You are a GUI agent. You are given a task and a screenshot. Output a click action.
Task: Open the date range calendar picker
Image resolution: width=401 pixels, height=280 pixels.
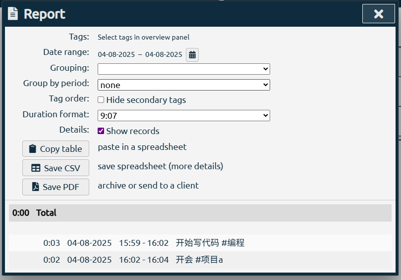(x=192, y=54)
